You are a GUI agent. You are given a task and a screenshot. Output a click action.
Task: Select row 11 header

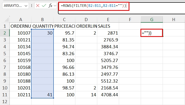tap(5, 95)
